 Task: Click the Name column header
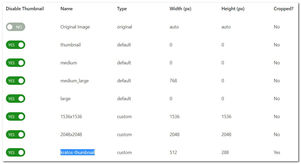[x=67, y=9]
